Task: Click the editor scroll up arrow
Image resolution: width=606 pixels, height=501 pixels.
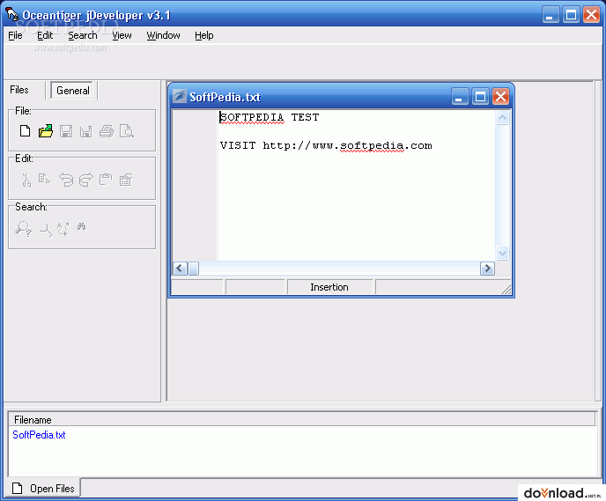Action: click(502, 117)
